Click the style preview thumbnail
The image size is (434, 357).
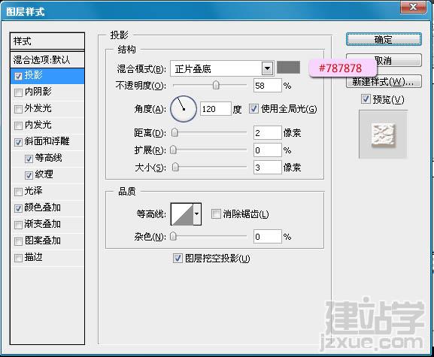coord(383,135)
